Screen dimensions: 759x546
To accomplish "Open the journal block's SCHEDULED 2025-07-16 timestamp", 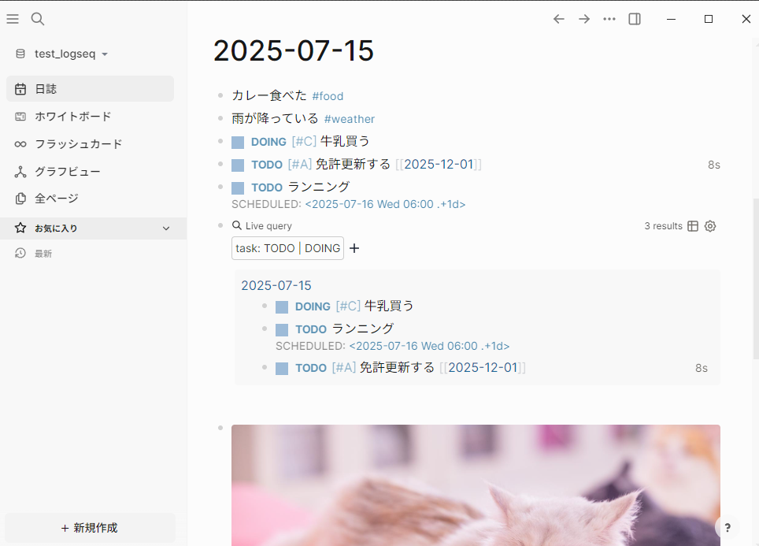I will click(385, 204).
